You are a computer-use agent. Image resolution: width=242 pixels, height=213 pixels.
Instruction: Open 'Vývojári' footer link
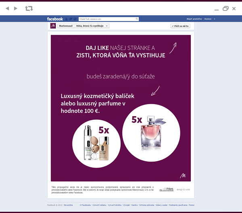pyautogui.click(x=126, y=205)
